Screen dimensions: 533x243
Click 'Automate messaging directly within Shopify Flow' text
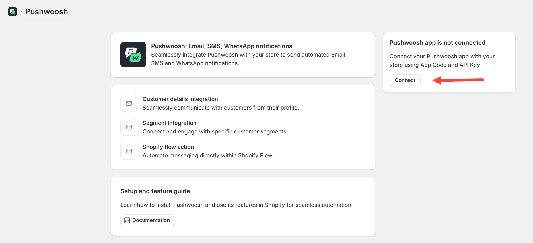coord(208,155)
